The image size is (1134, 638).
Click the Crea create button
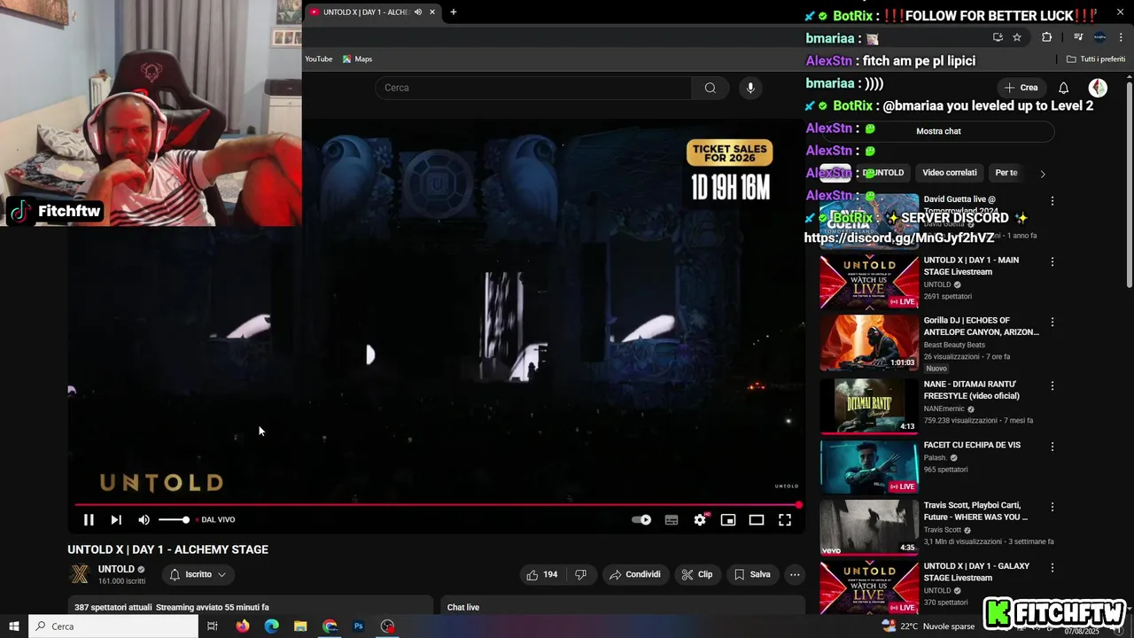(1021, 88)
